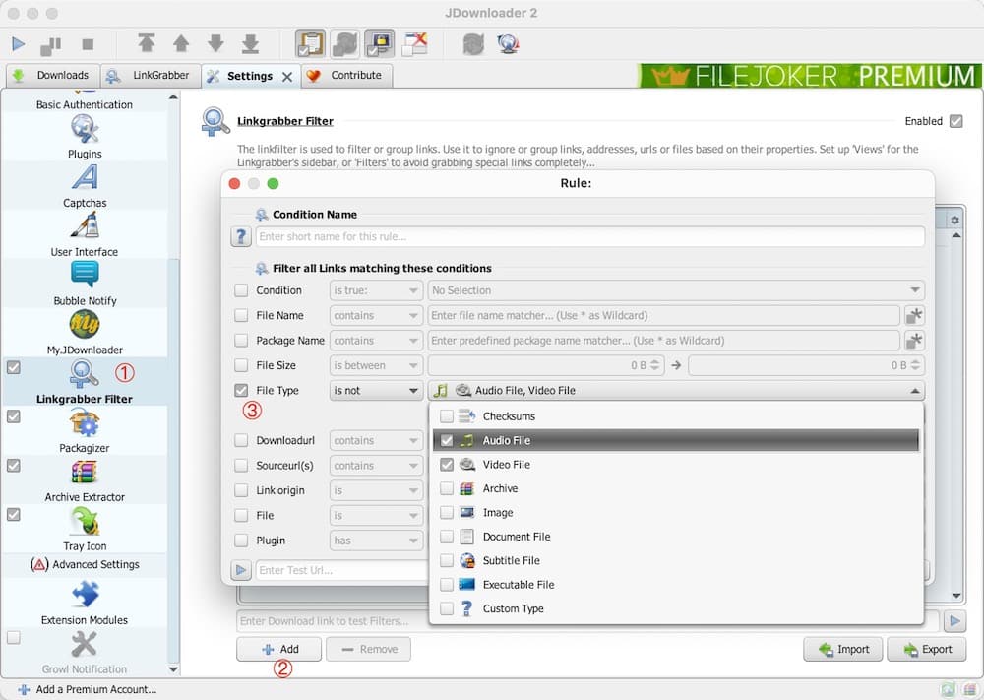
Task: Open Plugin 'has' dropdown
Action: [376, 541]
